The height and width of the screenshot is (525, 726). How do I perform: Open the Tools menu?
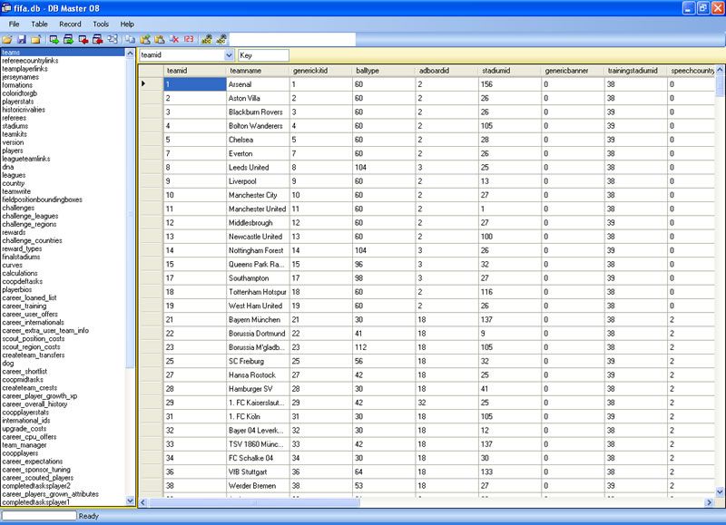[101, 24]
